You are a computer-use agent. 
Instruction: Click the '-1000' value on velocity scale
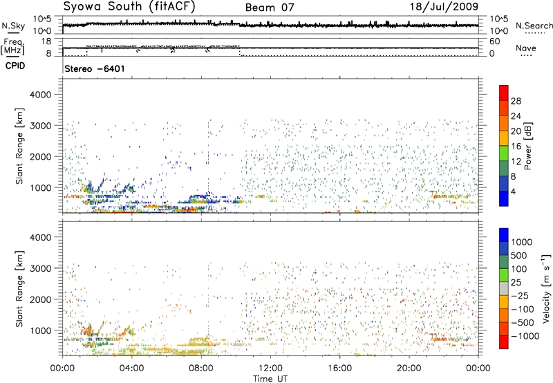[525, 336]
